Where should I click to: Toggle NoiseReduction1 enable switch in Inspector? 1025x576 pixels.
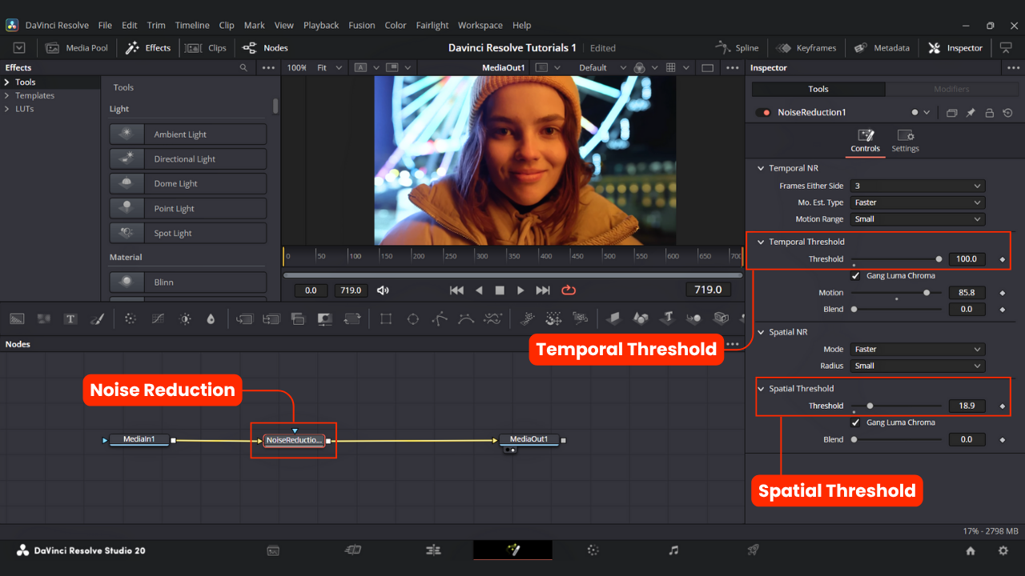(x=764, y=113)
